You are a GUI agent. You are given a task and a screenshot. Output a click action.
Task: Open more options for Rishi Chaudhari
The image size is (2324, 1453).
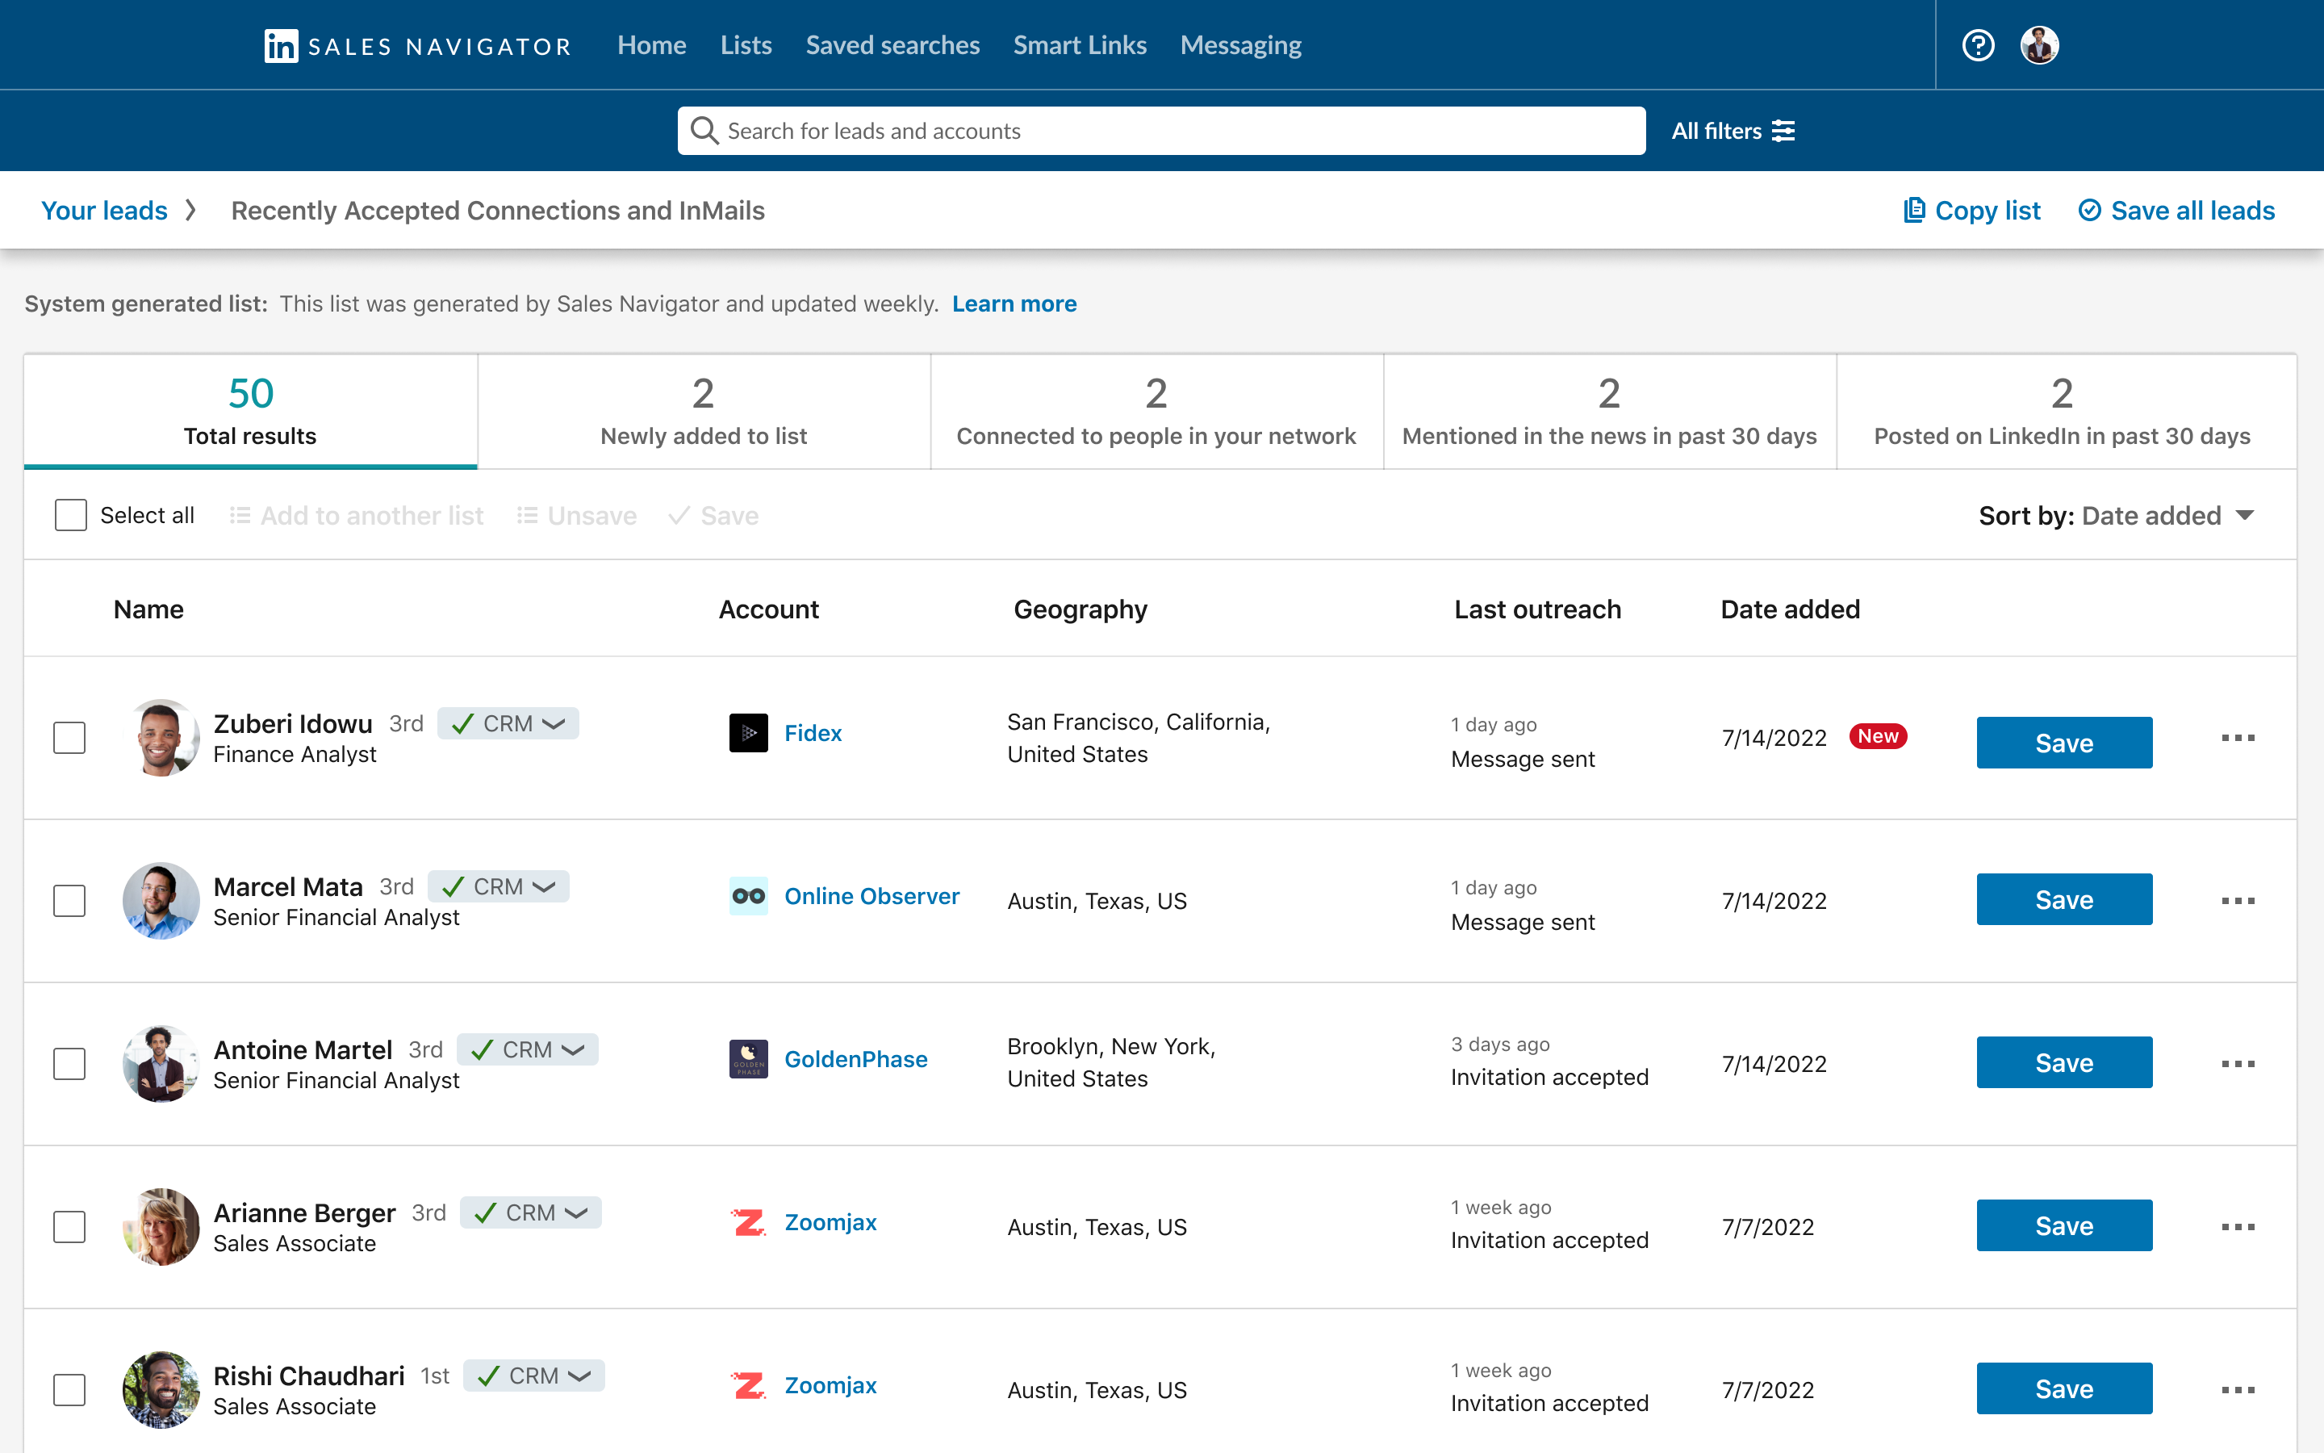pos(2238,1389)
